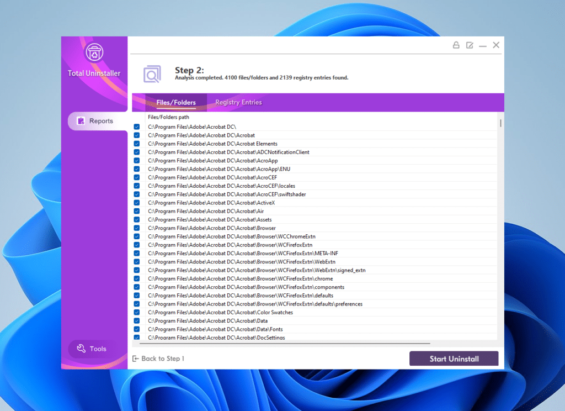Screen dimensions: 565x411
Task: Toggle checkbox for Acrobat\Data row
Action: coord(137,321)
